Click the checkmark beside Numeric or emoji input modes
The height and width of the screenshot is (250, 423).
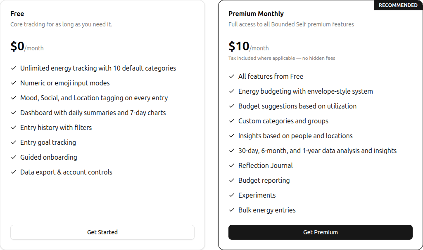click(x=14, y=83)
